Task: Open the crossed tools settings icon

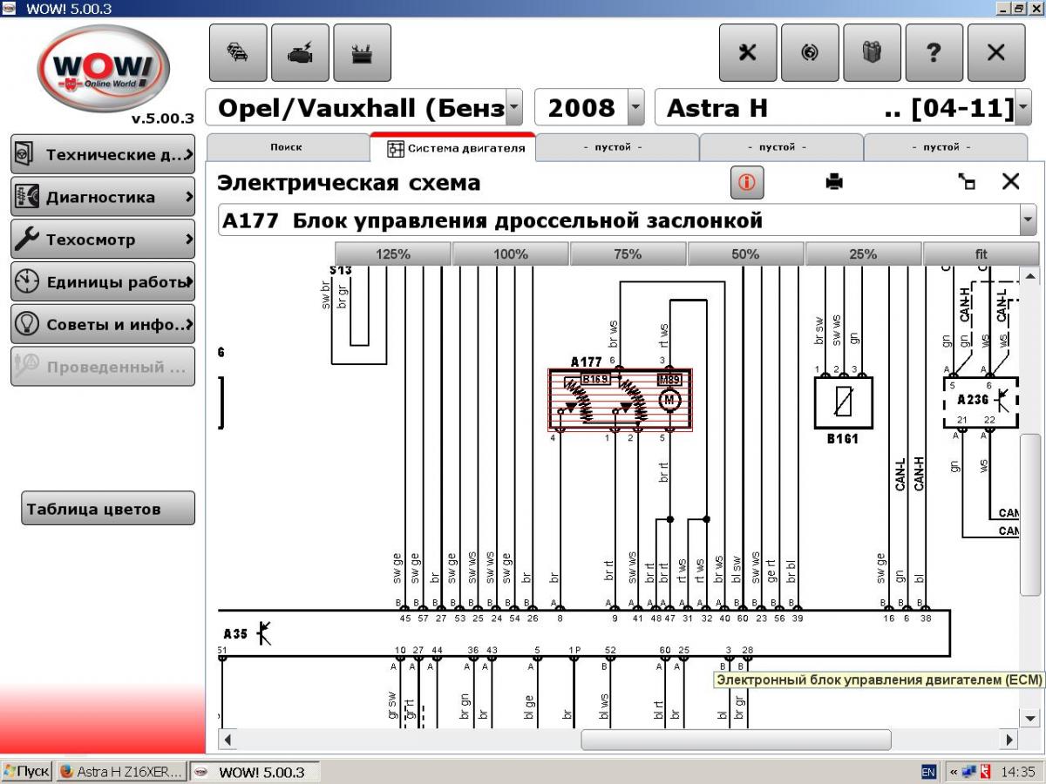Action: pyautogui.click(x=748, y=52)
